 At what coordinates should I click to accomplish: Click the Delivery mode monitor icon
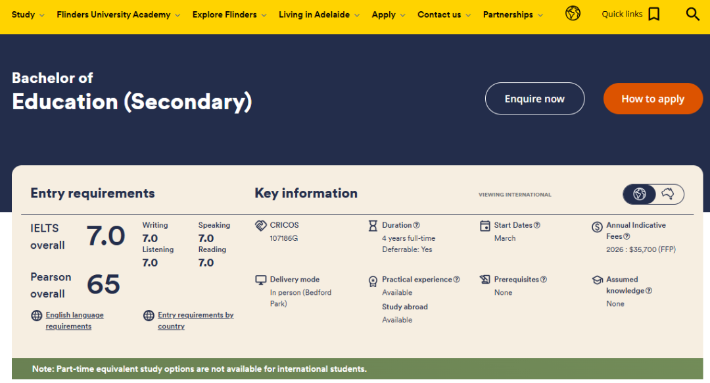tap(261, 280)
